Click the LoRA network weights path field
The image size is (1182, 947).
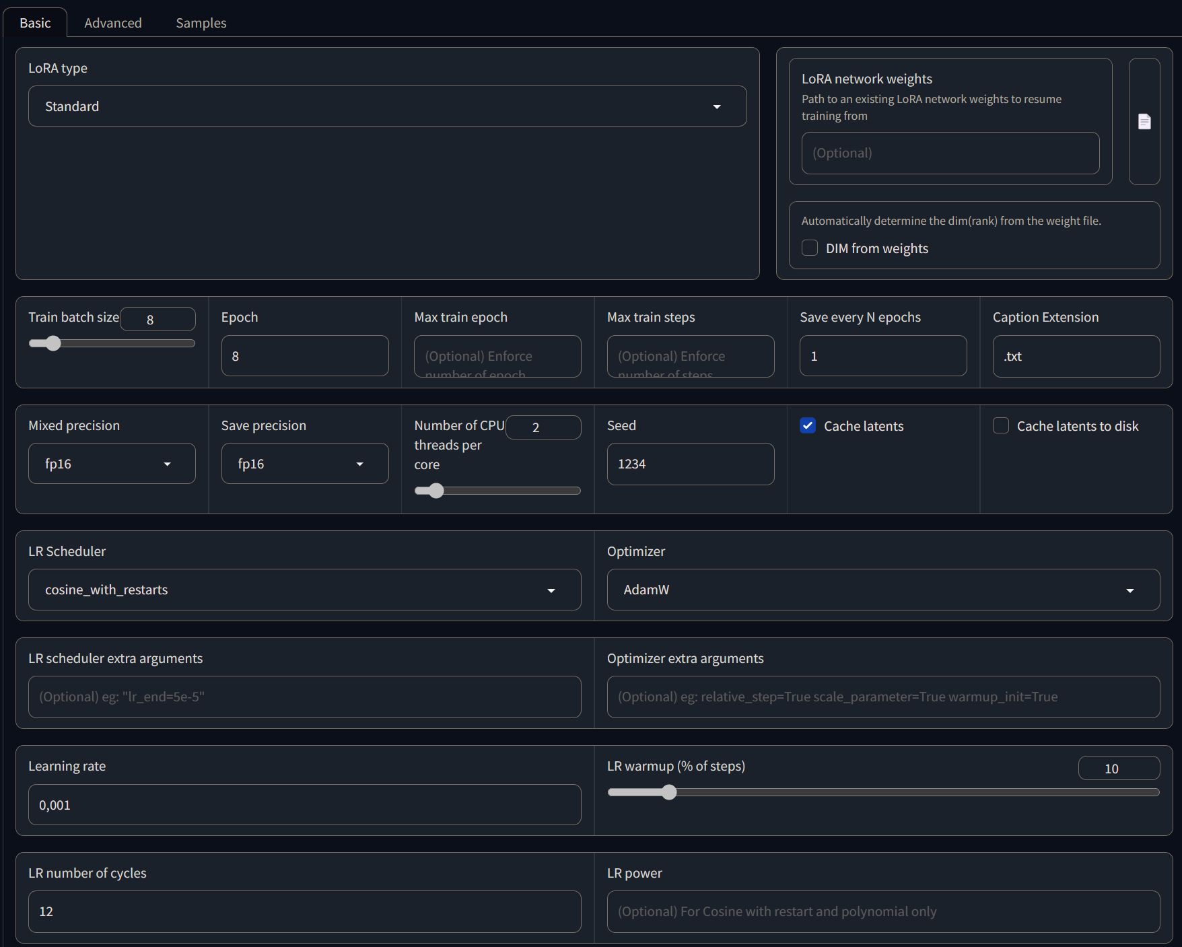point(950,153)
